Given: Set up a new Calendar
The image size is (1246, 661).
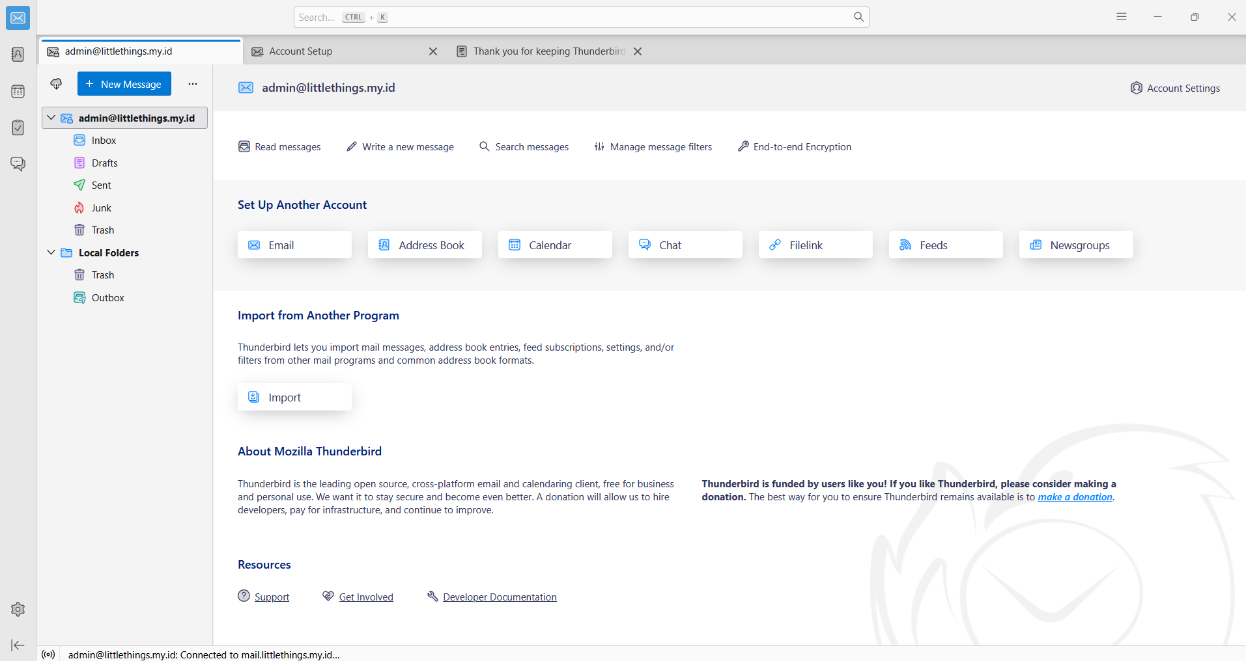Looking at the screenshot, I should point(555,245).
